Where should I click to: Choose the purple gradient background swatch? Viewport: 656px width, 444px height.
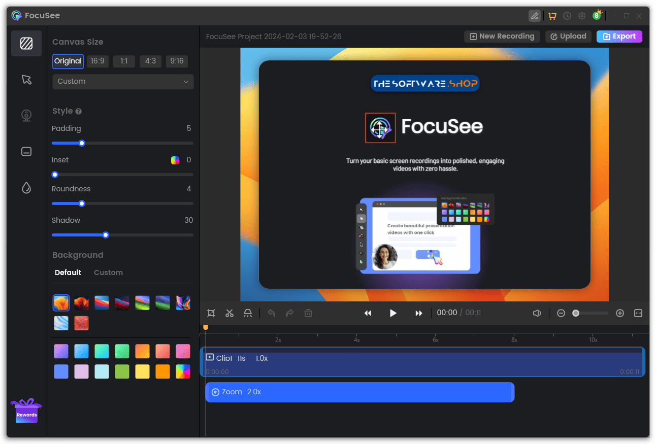[x=61, y=351]
